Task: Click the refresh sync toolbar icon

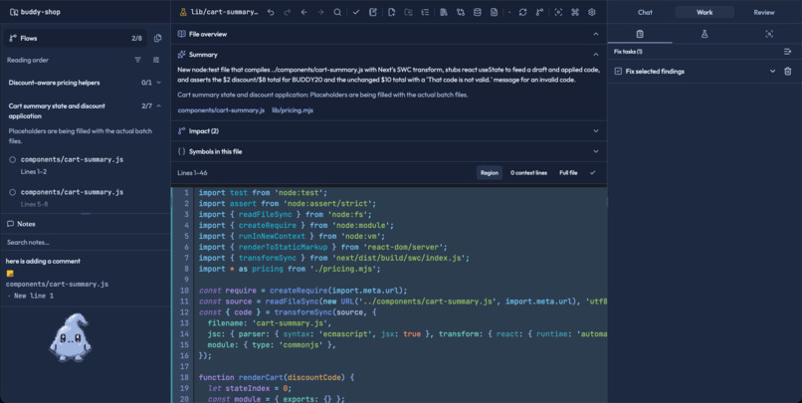Action: click(522, 12)
